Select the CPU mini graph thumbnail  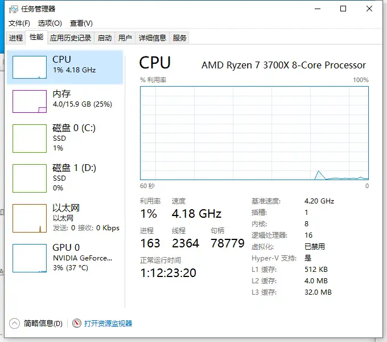[30, 67]
